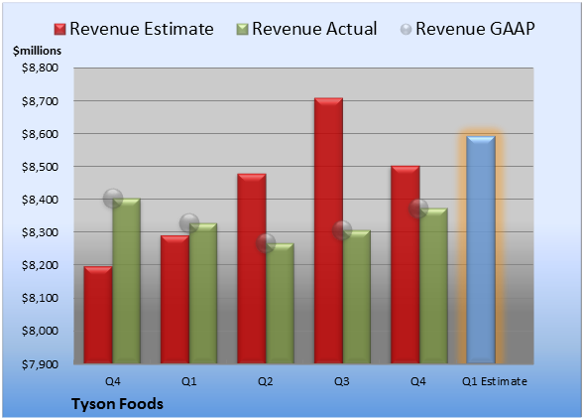Click the '$8,800' axis value
This screenshot has width=583, height=419.
40,68
